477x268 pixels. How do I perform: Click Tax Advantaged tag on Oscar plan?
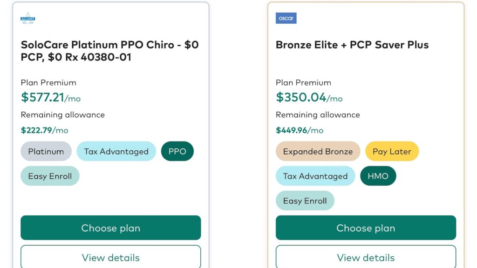[x=315, y=176]
